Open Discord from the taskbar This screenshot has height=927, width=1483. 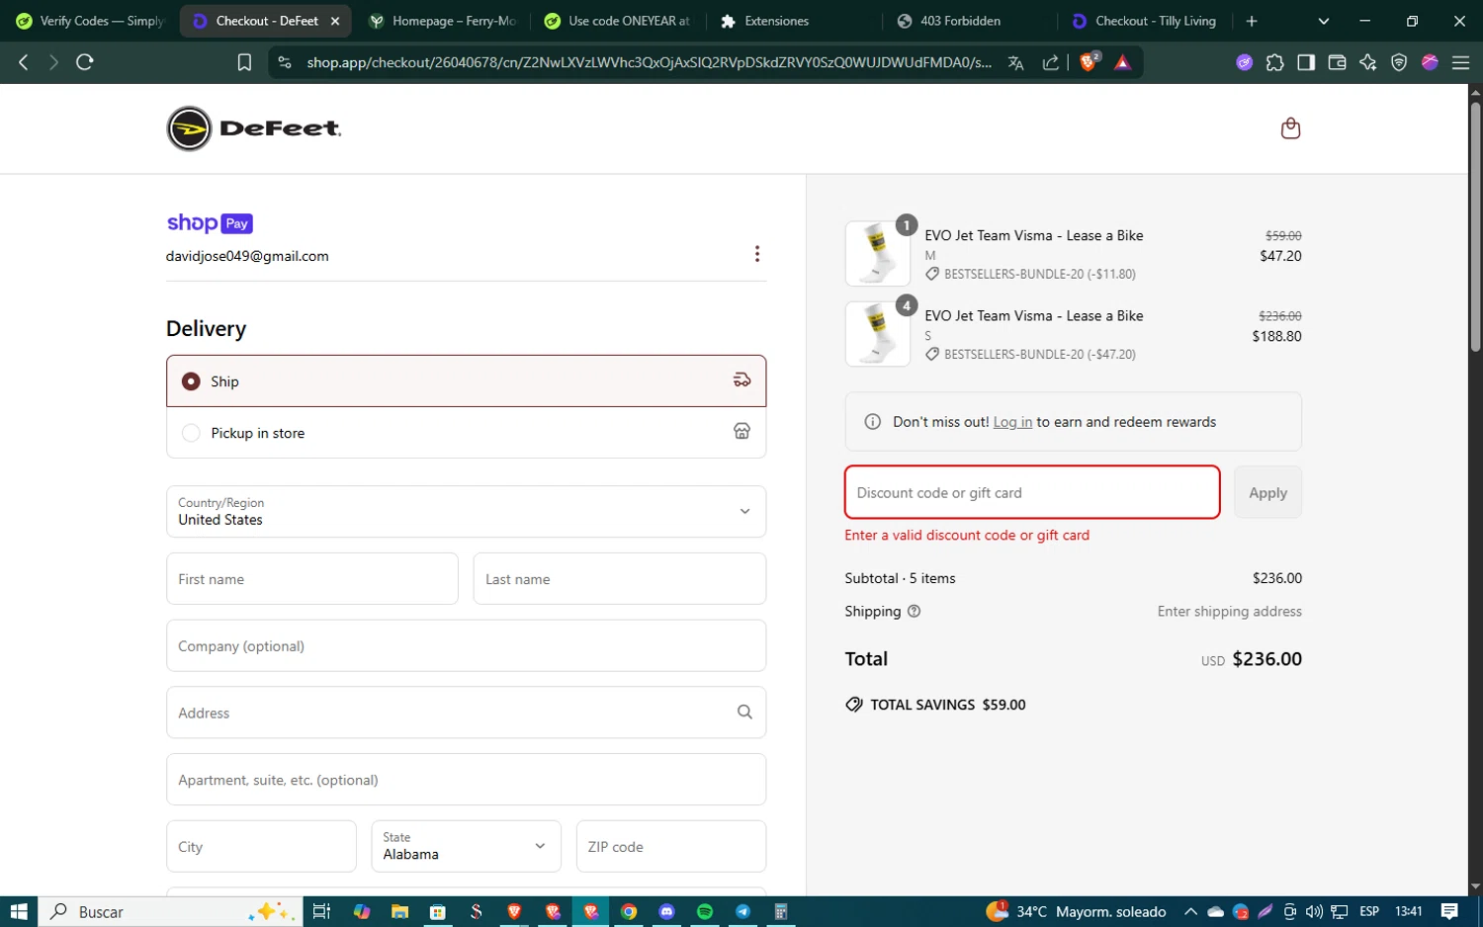click(x=666, y=911)
